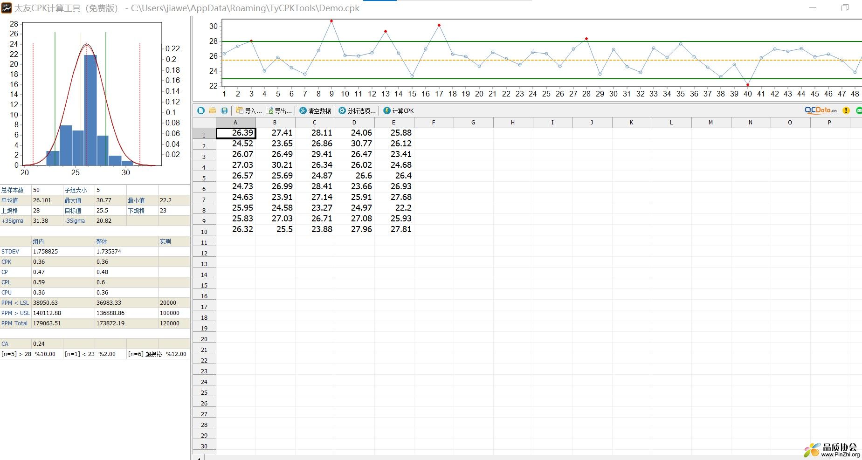Click the 整体 STDEV value 1.735374

click(126, 252)
